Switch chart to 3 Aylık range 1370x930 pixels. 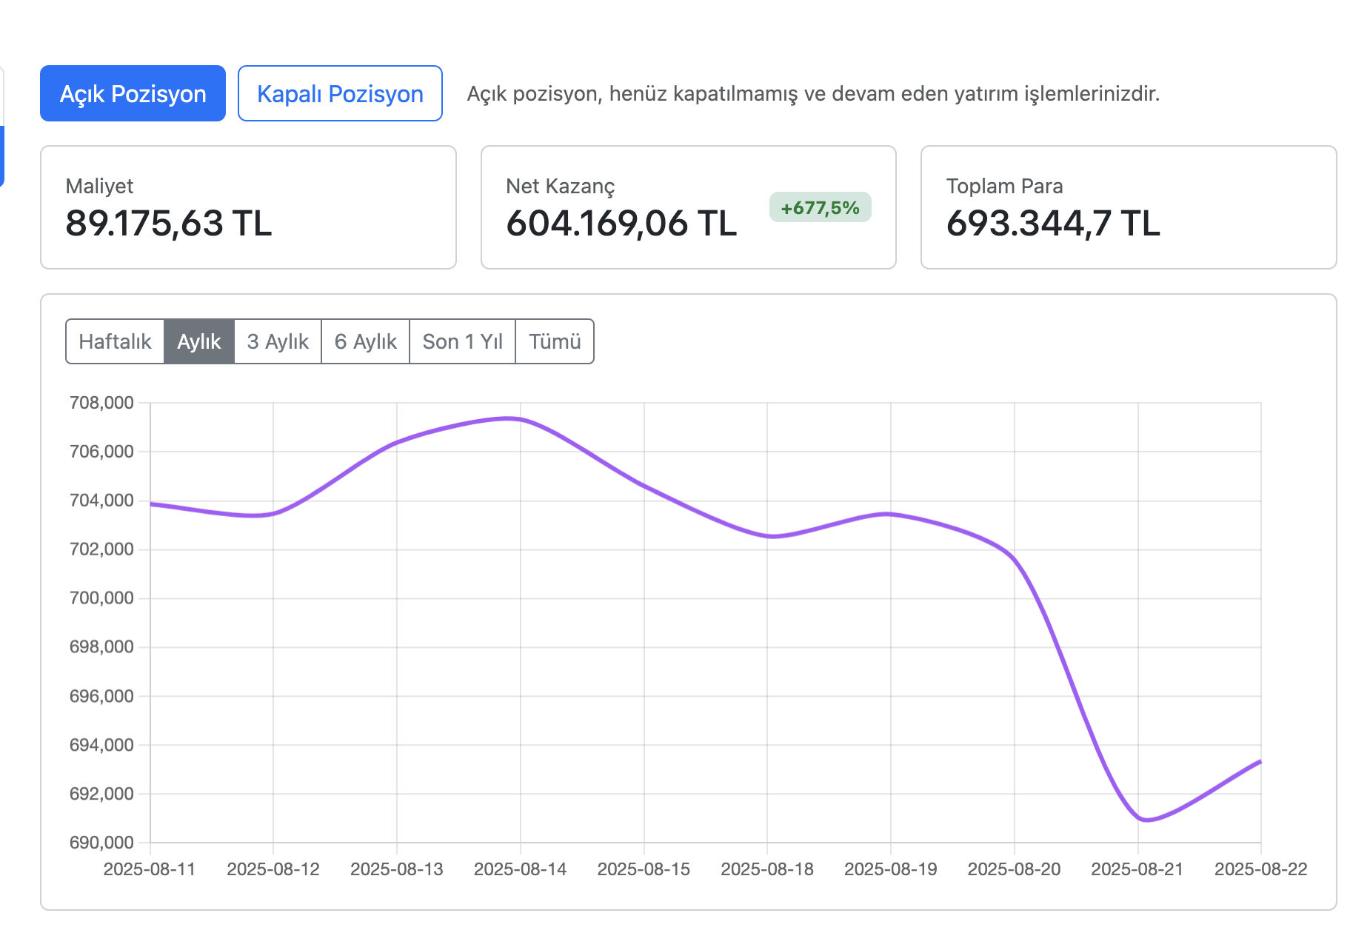278,341
